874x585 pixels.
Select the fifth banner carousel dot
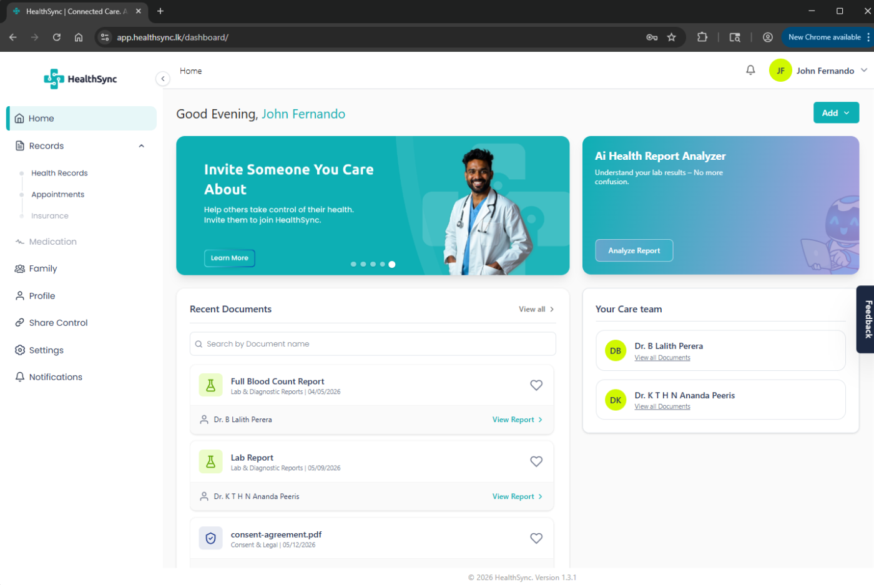point(392,264)
